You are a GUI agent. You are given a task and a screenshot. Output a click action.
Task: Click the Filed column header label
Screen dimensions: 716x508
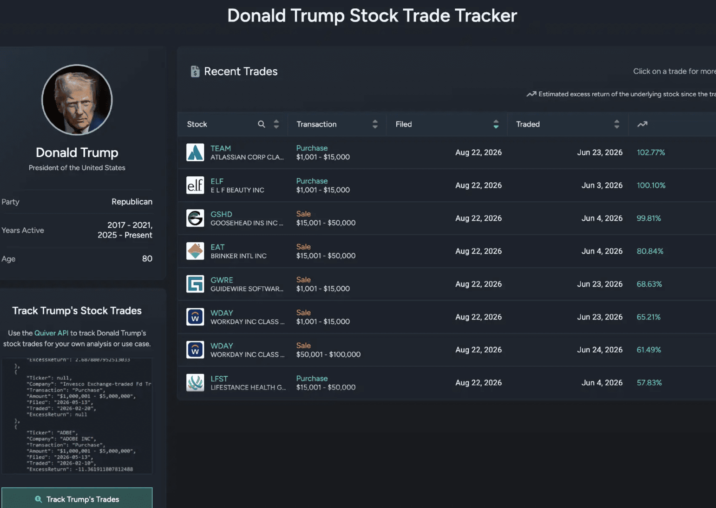pos(403,124)
